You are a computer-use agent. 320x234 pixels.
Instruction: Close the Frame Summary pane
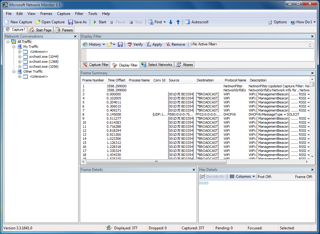click(x=312, y=73)
